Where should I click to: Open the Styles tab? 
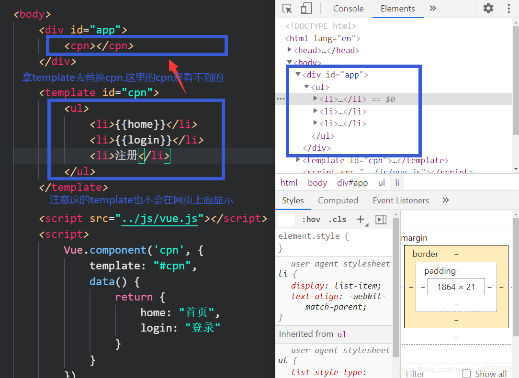click(x=293, y=200)
